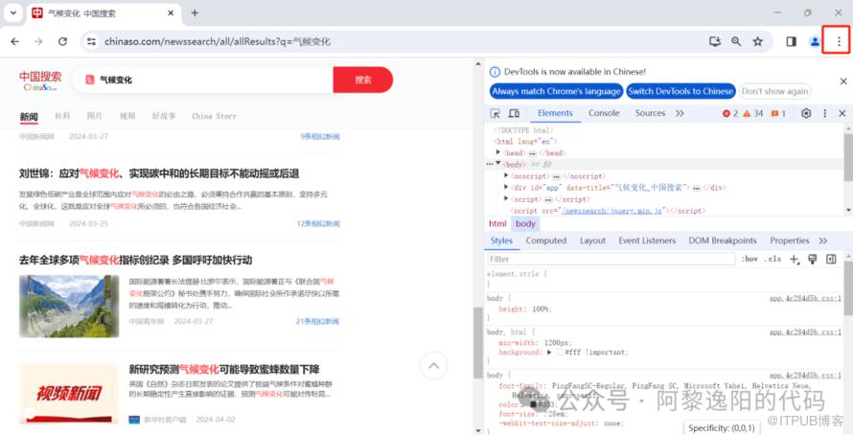Close the DevTools panel

[x=842, y=113]
